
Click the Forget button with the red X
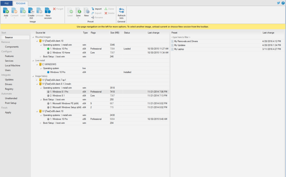(58, 9)
